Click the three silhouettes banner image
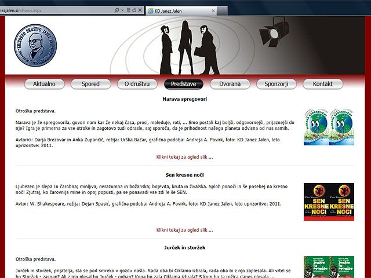371x278 pixels. click(x=190, y=47)
